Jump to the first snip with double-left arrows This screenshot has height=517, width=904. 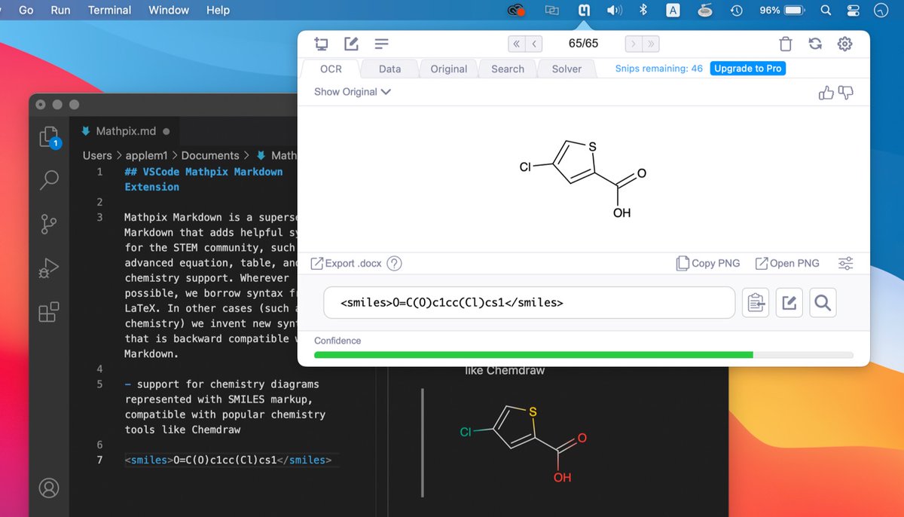coord(516,44)
